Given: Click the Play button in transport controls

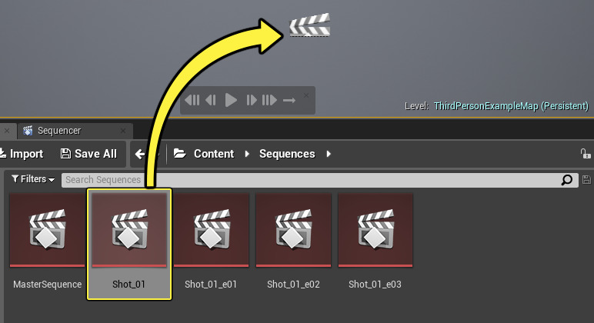Looking at the screenshot, I should (231, 100).
